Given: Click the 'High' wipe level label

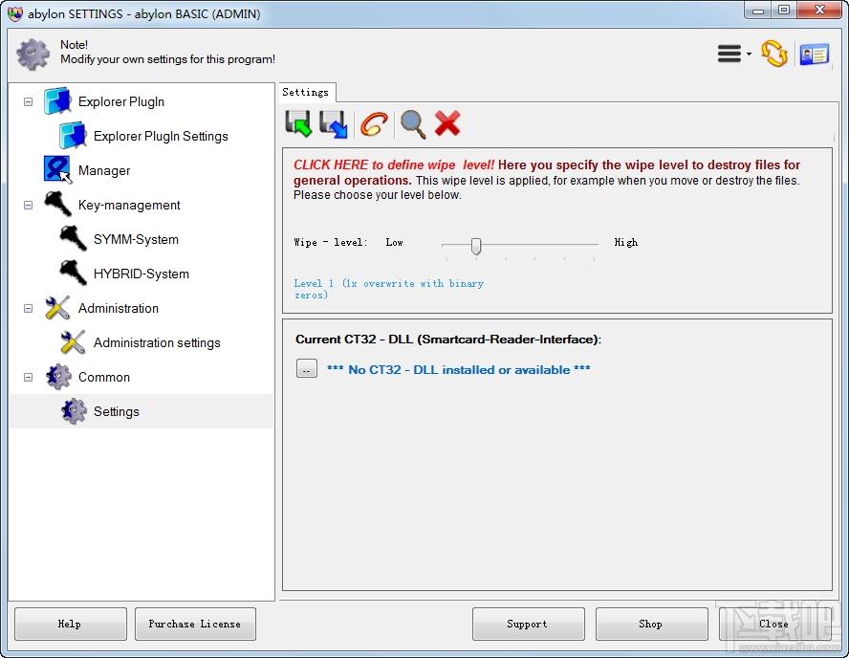Looking at the screenshot, I should [x=626, y=242].
